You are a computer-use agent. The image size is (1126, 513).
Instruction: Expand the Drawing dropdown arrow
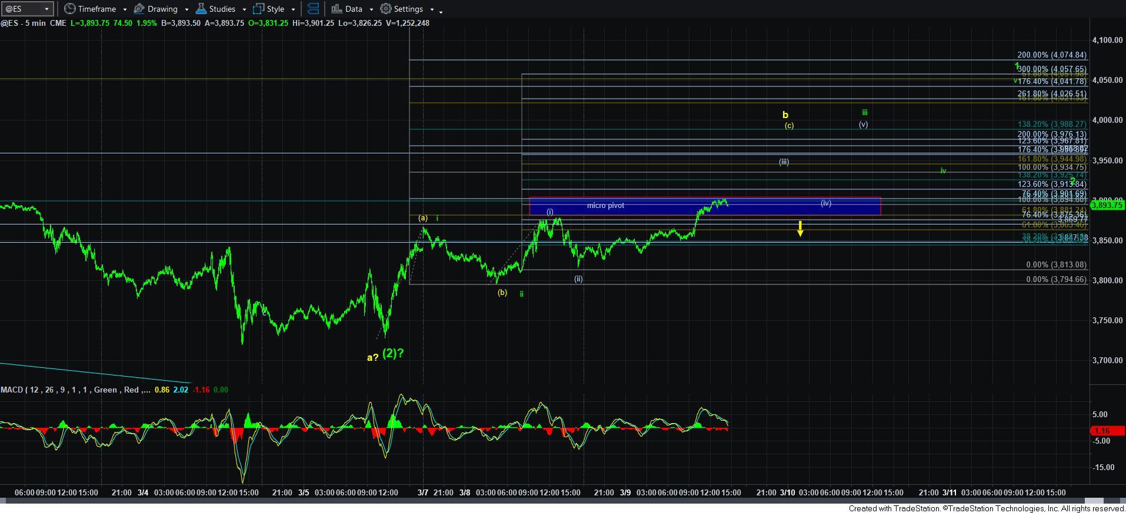click(186, 9)
